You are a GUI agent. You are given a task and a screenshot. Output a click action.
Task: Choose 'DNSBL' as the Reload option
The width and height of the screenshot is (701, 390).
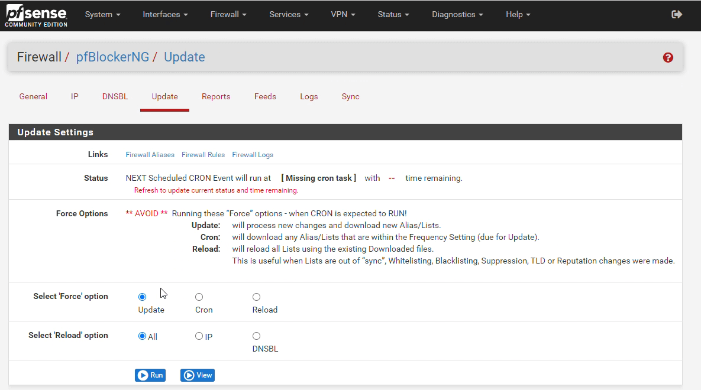point(256,336)
